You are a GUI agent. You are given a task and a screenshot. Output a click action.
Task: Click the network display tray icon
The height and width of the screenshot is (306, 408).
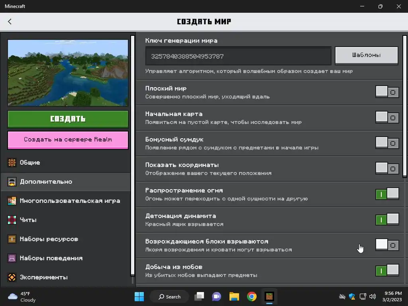click(x=363, y=296)
